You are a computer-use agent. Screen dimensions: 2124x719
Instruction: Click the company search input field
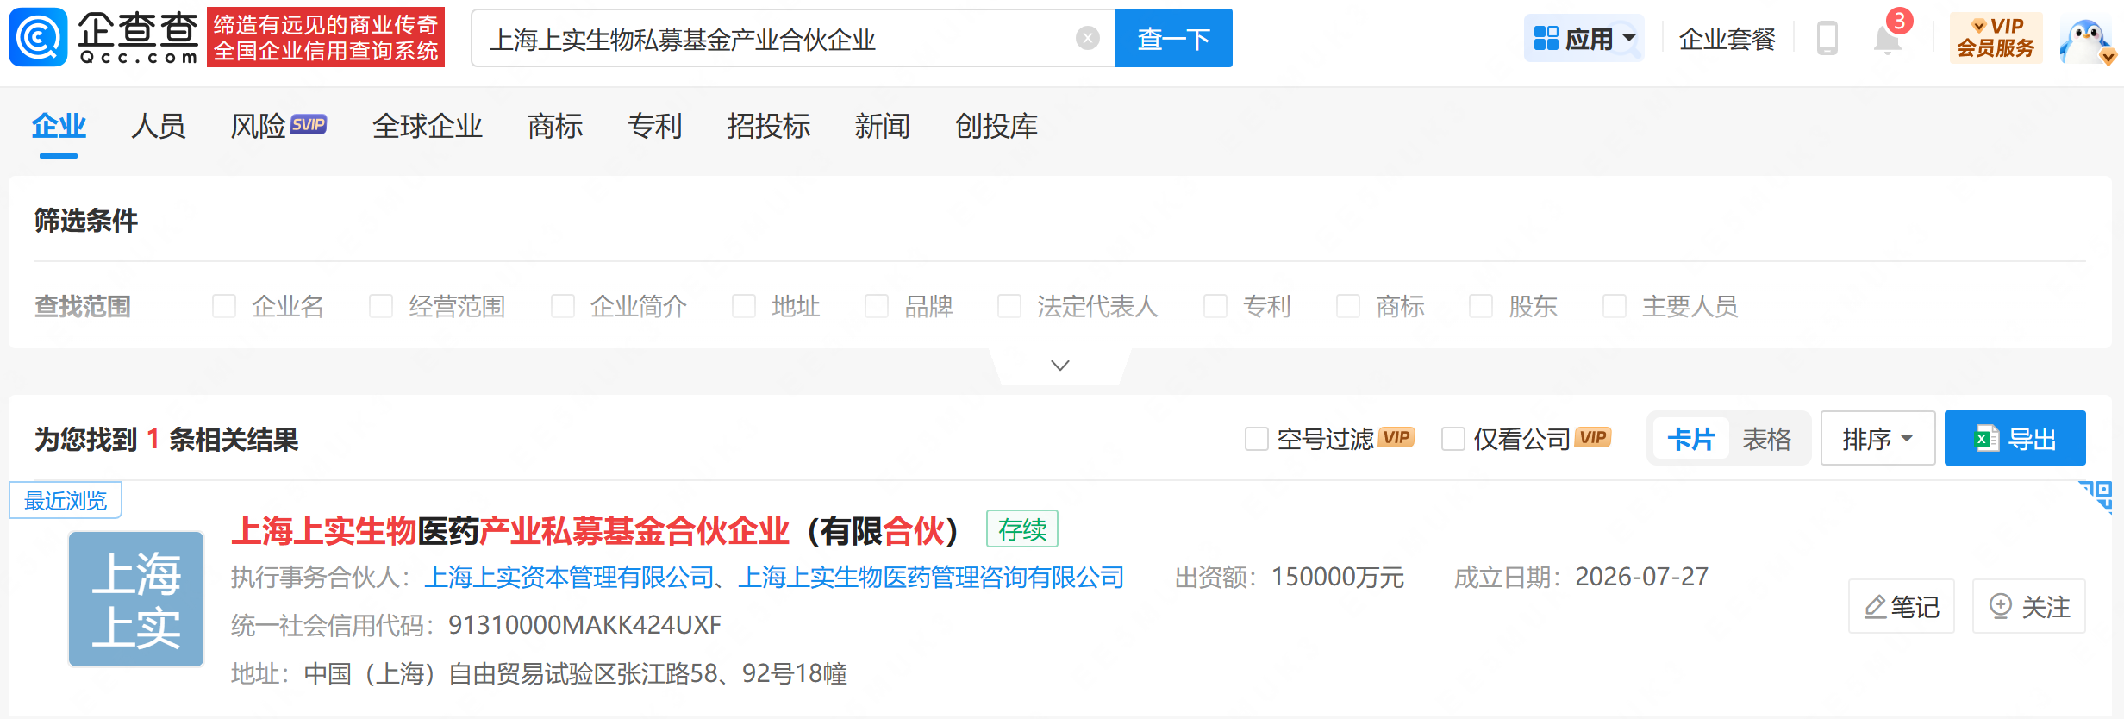[776, 38]
